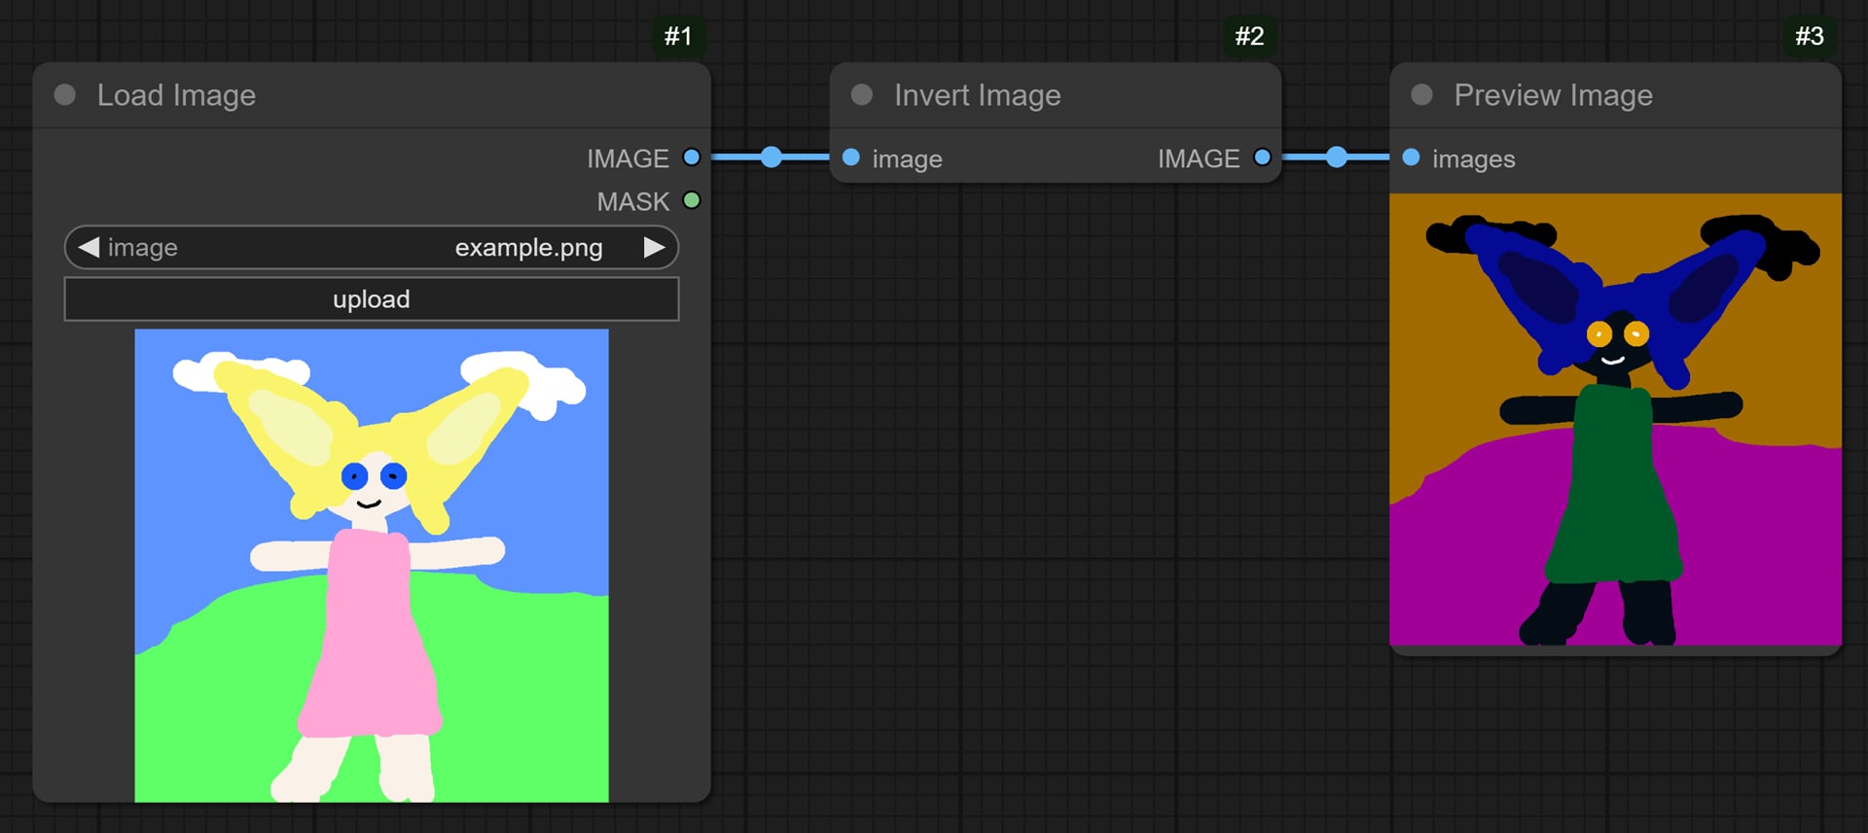Image resolution: width=1868 pixels, height=833 pixels.
Task: Click the image input socket on Invert Image
Action: click(x=851, y=157)
